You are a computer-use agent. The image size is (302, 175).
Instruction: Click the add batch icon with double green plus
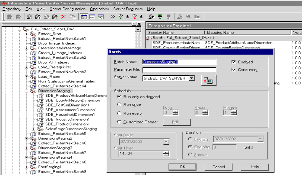(x=38, y=17)
